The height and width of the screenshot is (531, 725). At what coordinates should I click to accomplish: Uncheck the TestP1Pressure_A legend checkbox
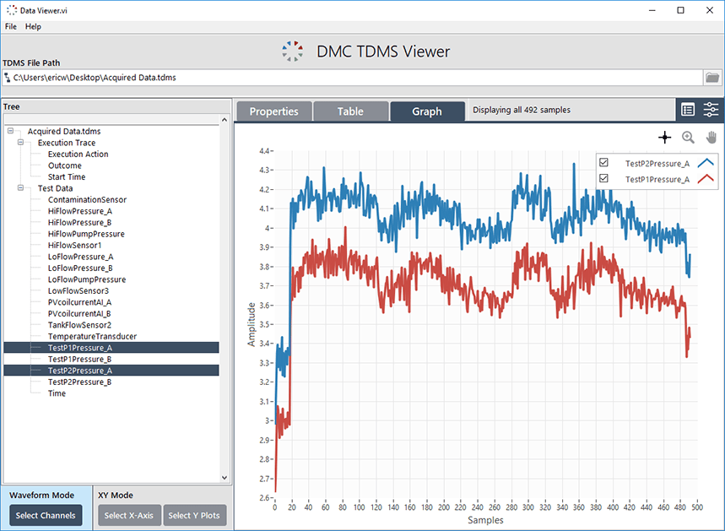(x=603, y=178)
